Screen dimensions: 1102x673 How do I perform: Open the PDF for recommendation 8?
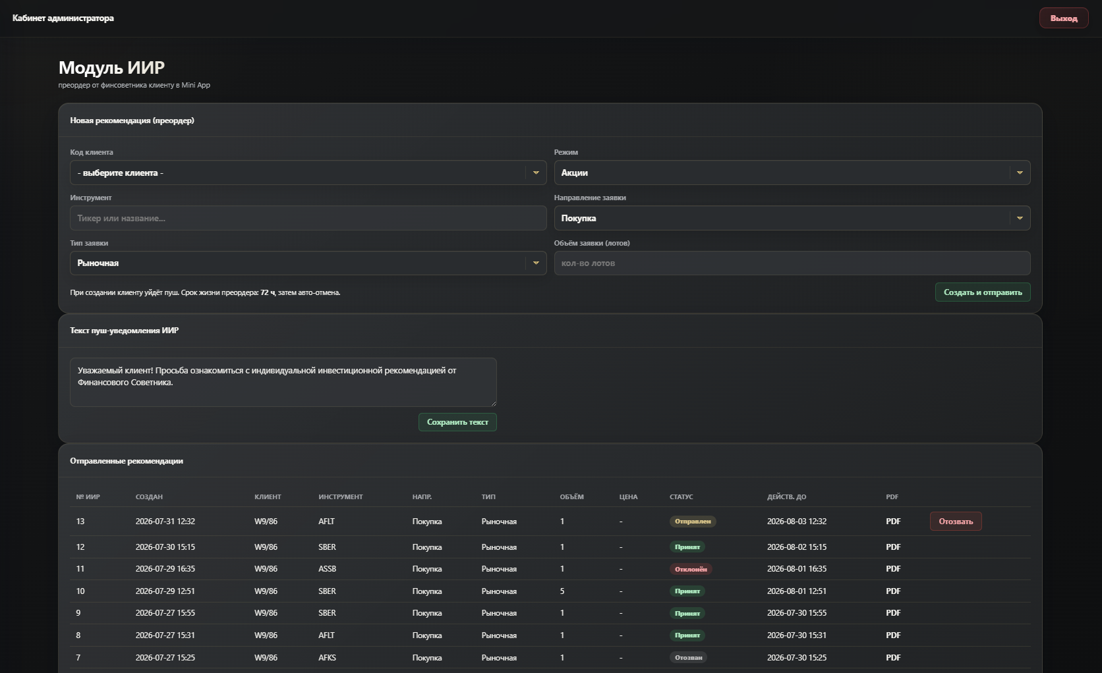(893, 635)
